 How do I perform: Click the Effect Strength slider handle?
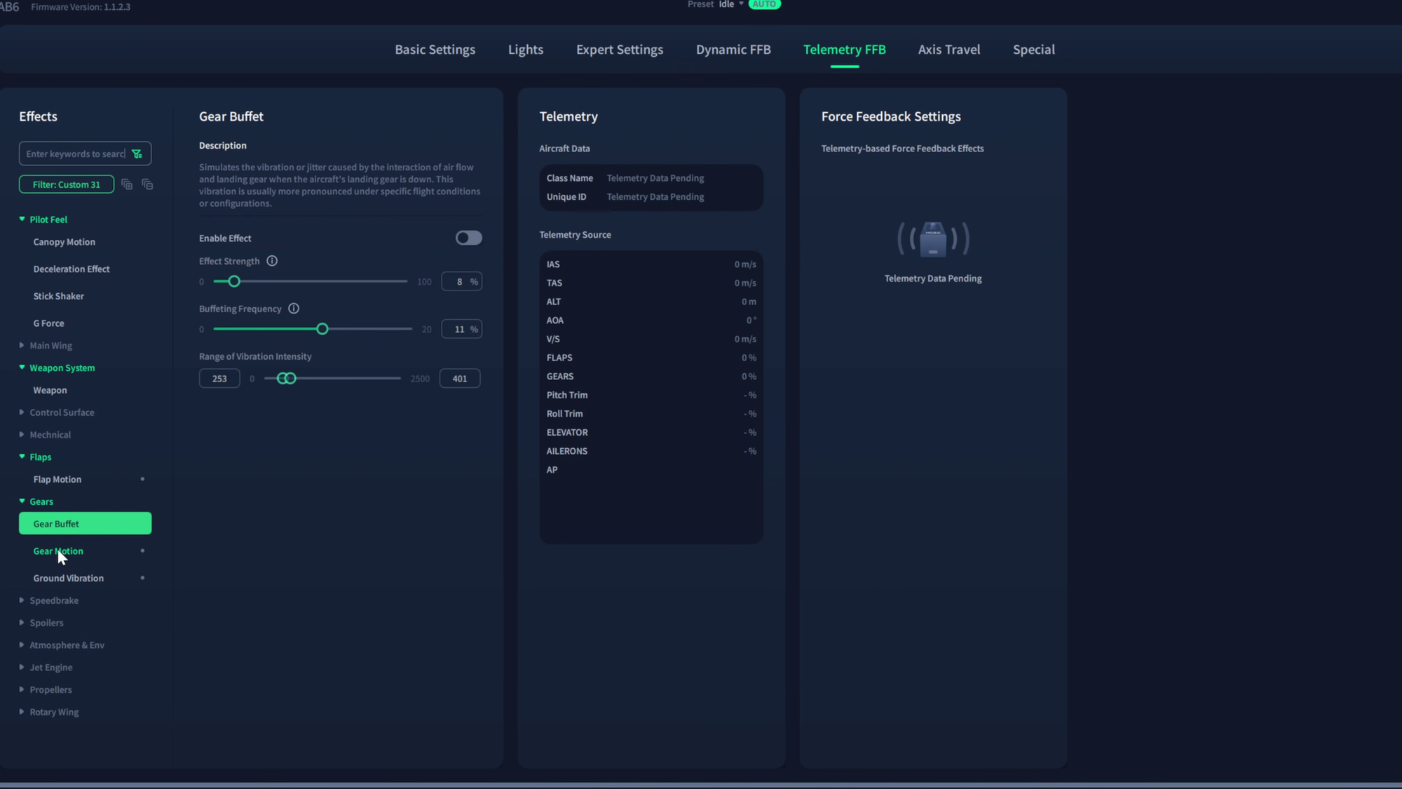coord(234,281)
